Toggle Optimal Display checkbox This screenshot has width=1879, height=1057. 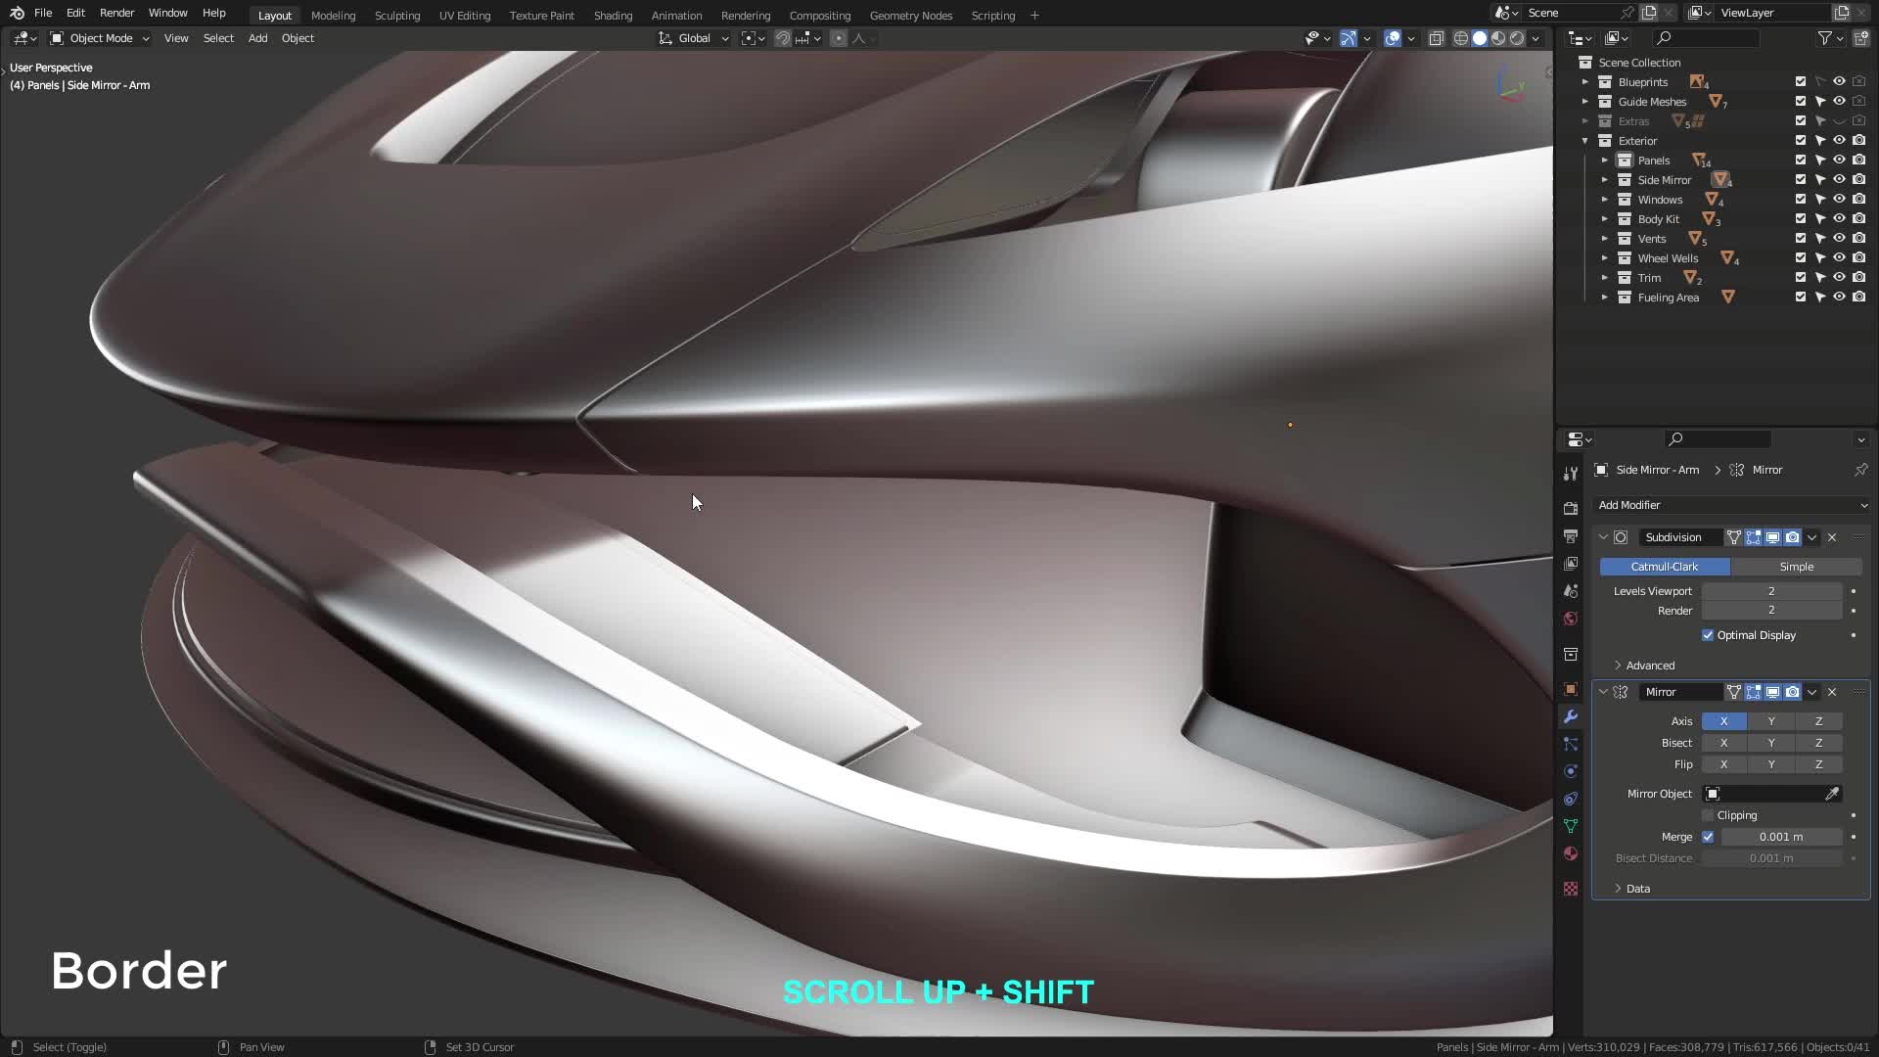coord(1708,635)
